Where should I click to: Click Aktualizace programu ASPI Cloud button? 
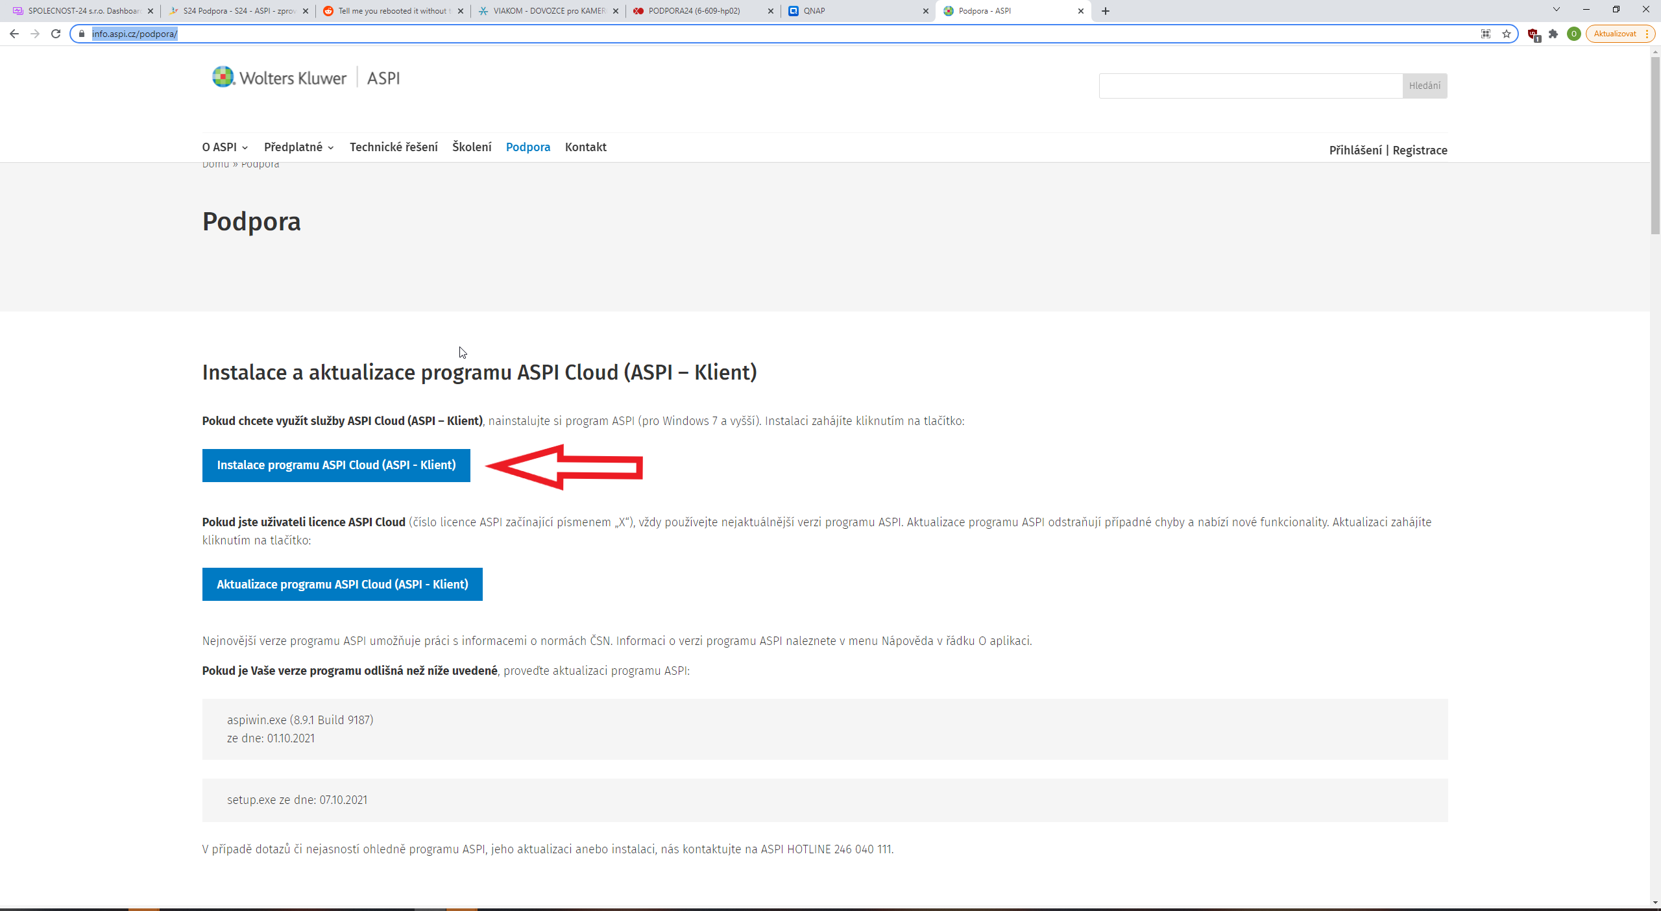click(342, 584)
